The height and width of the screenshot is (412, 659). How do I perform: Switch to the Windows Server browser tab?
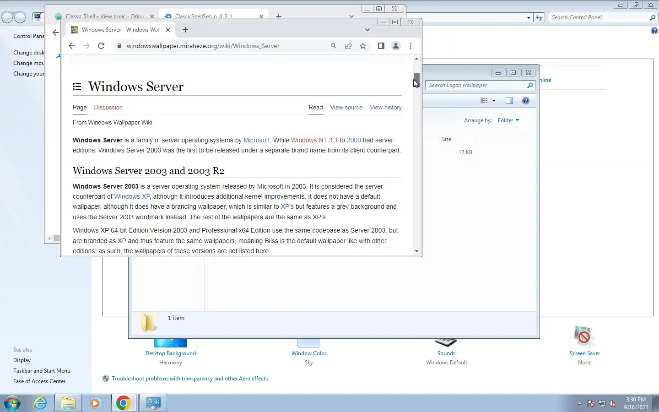point(120,30)
